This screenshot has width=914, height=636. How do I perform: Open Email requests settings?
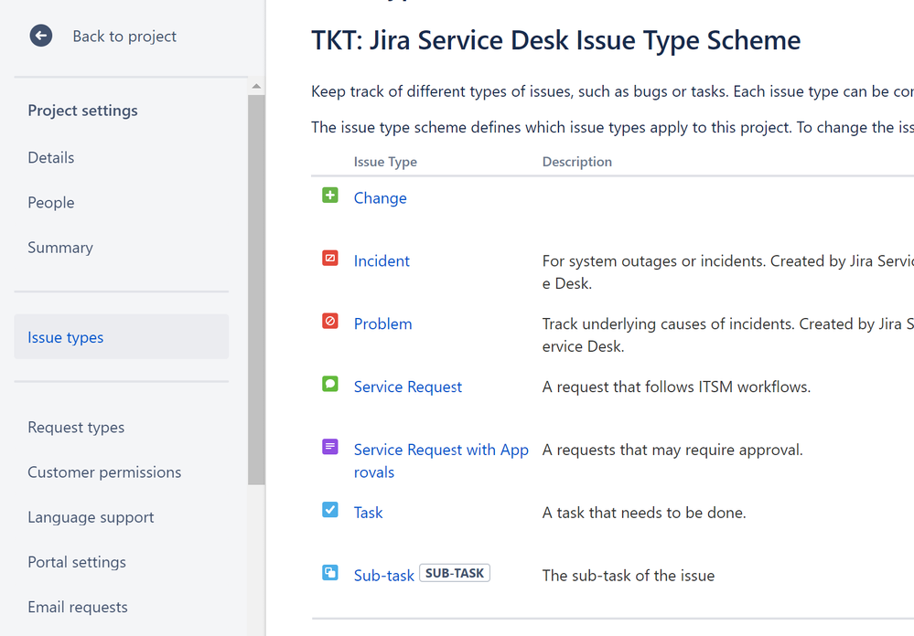pos(78,607)
